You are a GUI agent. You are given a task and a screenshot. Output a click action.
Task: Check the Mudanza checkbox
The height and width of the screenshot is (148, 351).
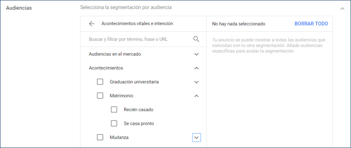pos(100,137)
